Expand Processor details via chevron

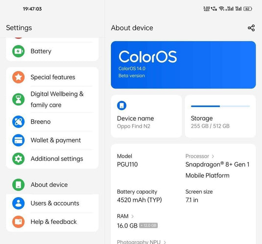tap(213, 156)
